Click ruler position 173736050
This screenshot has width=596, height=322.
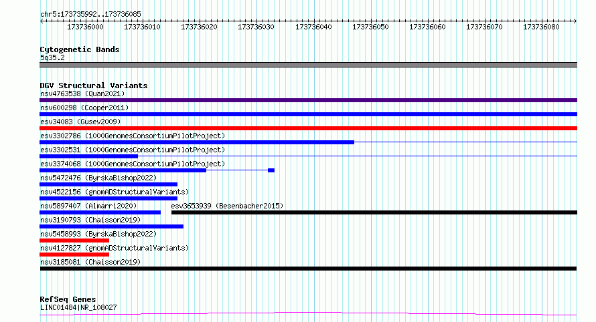click(x=370, y=27)
